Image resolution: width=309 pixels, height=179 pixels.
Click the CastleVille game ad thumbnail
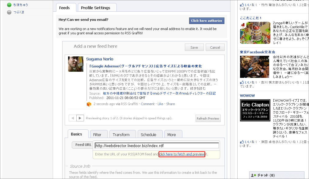(x=255, y=33)
